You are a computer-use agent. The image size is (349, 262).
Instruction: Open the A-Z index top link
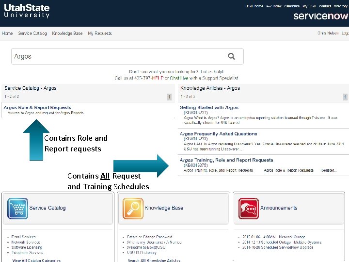tap(274, 6)
